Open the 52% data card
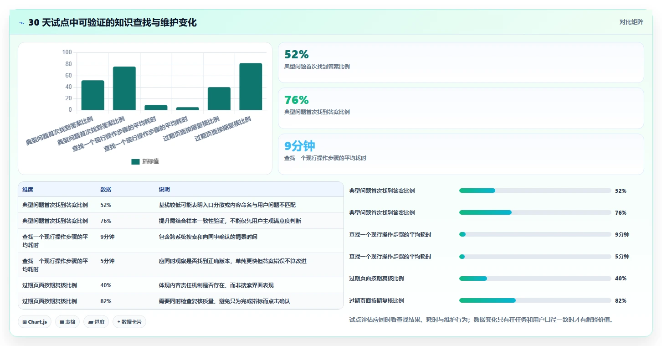The width and height of the screenshot is (662, 346). pos(461,62)
